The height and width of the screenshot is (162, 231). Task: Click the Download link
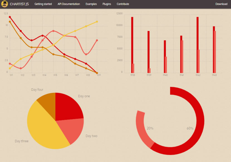coord(221,4)
